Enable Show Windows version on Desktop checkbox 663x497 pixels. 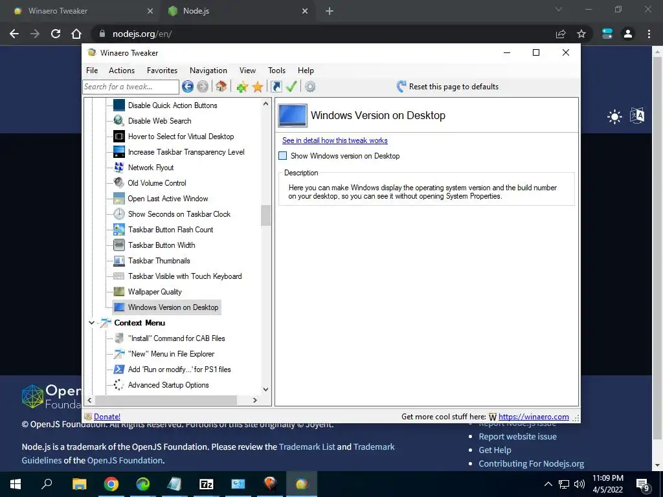point(283,156)
